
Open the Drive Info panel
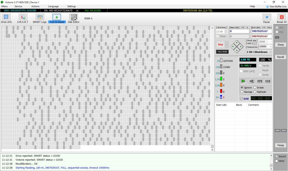[6, 19]
